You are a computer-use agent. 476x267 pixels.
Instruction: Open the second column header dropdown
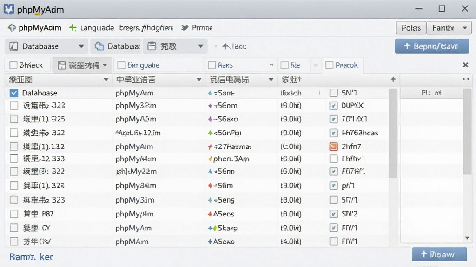199,80
